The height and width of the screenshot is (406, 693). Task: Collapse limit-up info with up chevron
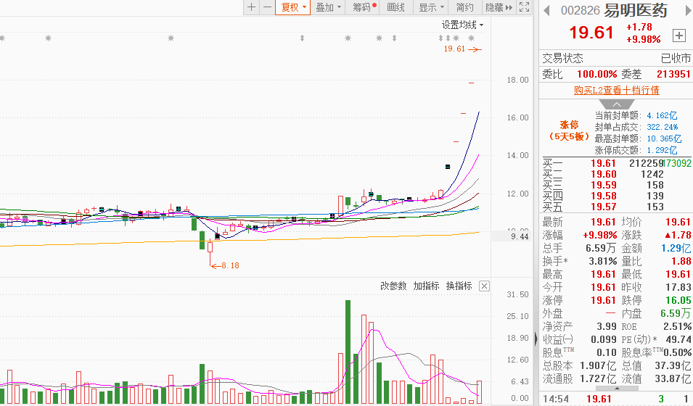617,104
